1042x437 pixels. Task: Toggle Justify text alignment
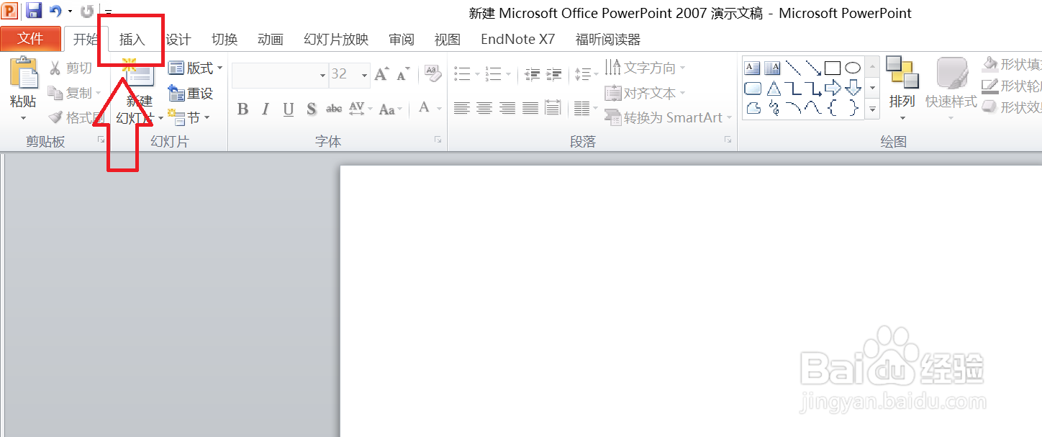530,108
